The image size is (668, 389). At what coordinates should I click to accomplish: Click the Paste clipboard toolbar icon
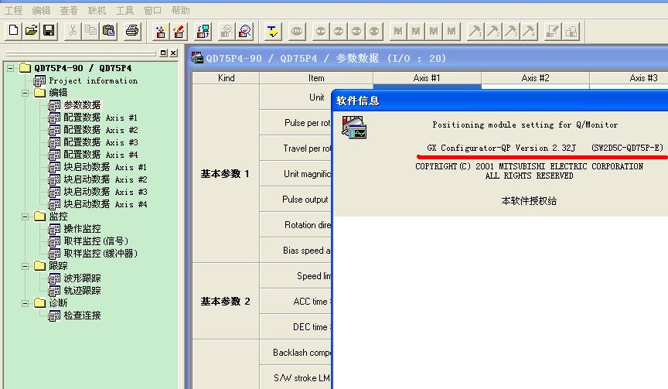[x=109, y=31]
